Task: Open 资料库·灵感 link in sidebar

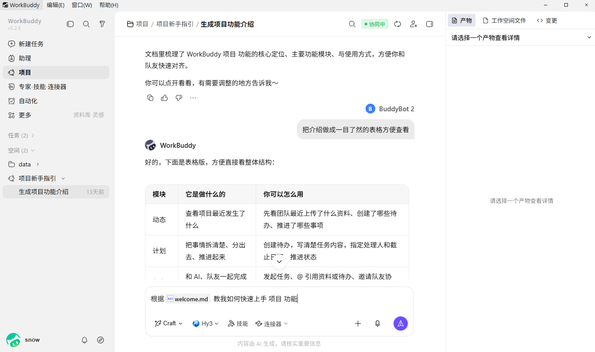Action: 88,115
